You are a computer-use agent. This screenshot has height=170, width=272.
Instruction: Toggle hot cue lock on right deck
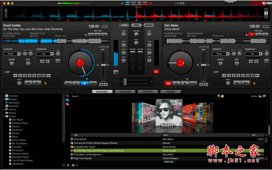pos(247,35)
